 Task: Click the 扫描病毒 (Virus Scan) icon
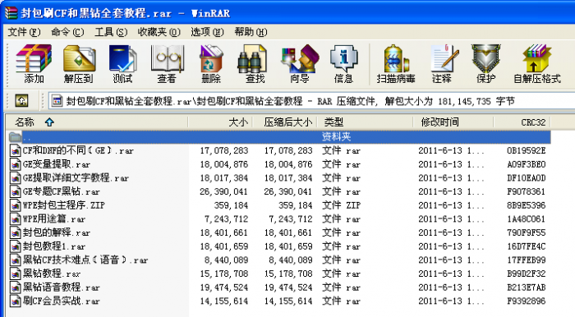396,64
